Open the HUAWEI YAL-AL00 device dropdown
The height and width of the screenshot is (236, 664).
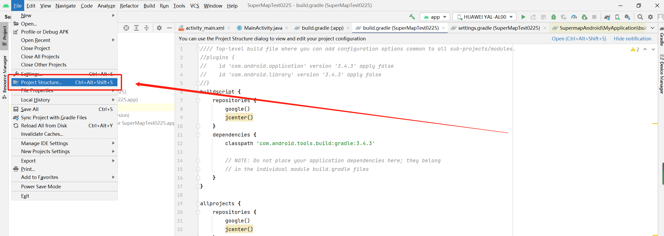tap(484, 17)
